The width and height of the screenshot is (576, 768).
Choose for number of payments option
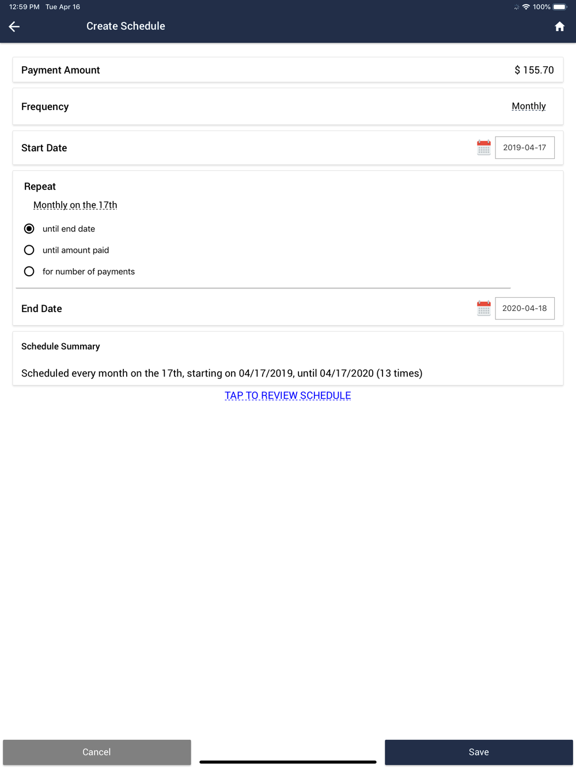tap(29, 271)
